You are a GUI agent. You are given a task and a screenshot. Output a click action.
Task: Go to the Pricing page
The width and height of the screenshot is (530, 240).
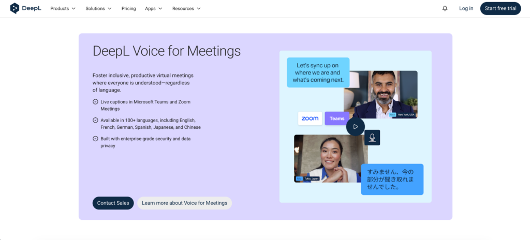129,8
